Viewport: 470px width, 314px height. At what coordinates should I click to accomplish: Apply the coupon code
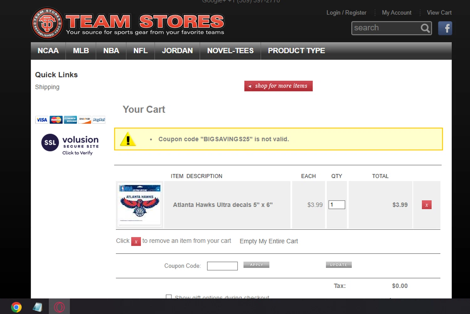[256, 265]
